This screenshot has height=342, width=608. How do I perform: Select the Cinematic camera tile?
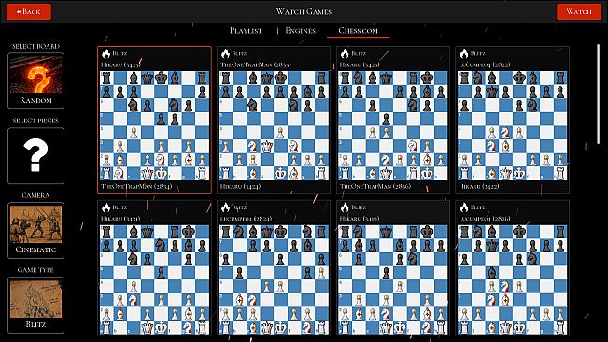(35, 230)
